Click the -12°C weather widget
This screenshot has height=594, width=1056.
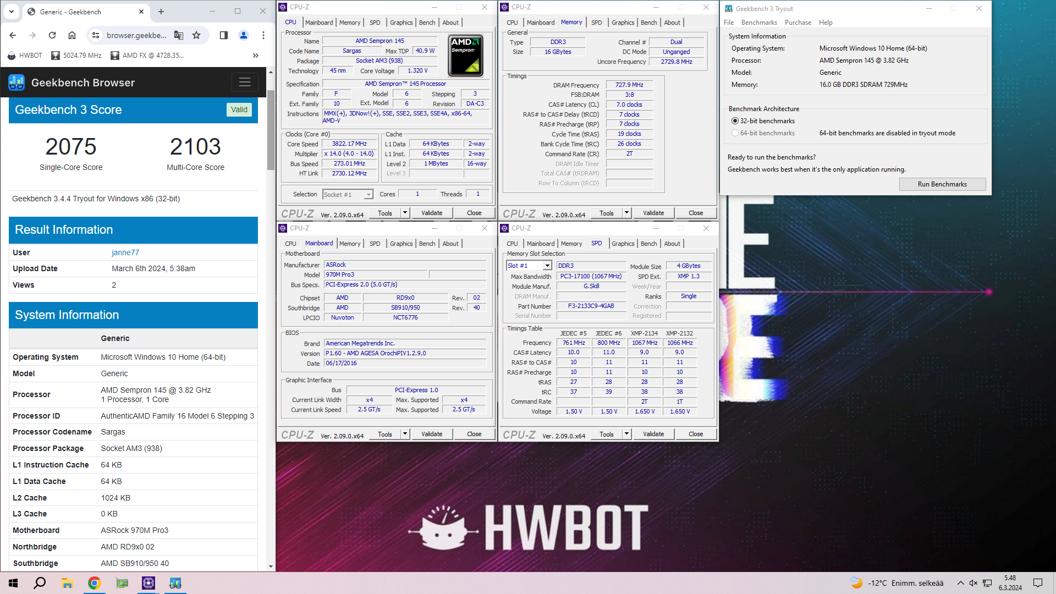pos(897,583)
